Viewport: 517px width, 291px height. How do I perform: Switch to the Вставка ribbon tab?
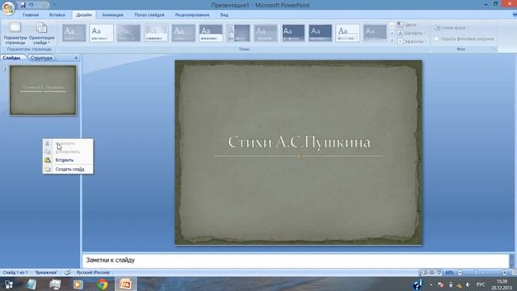coord(57,15)
